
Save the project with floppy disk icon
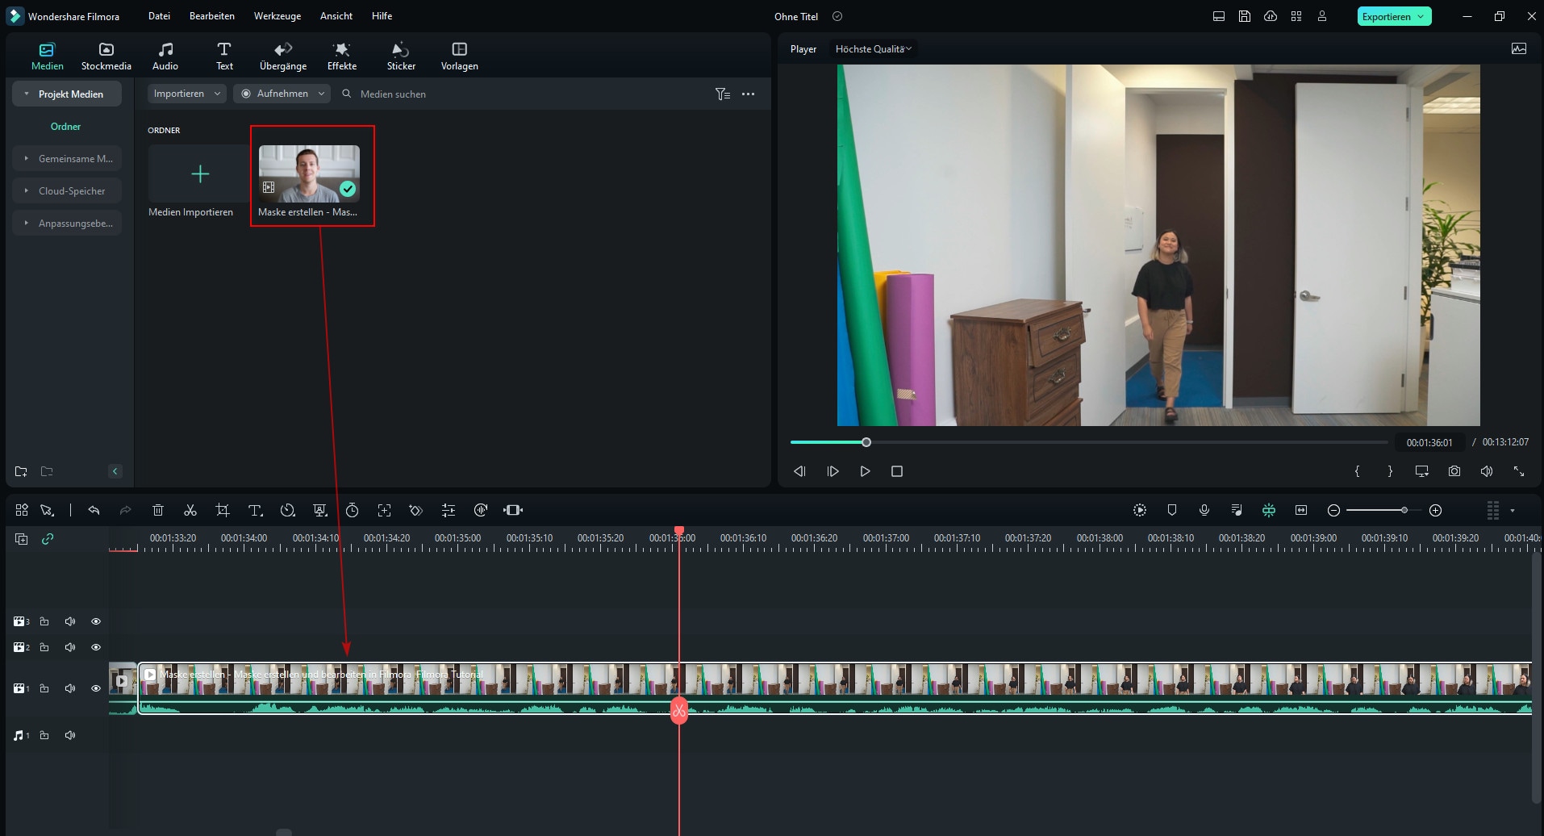pos(1245,16)
